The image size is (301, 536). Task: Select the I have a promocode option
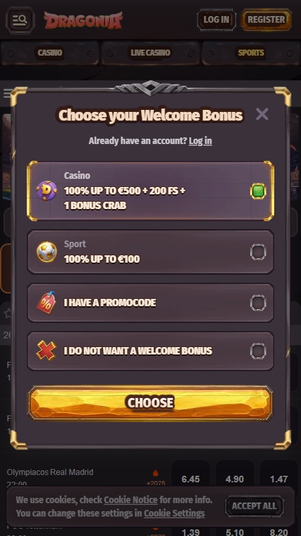click(150, 303)
